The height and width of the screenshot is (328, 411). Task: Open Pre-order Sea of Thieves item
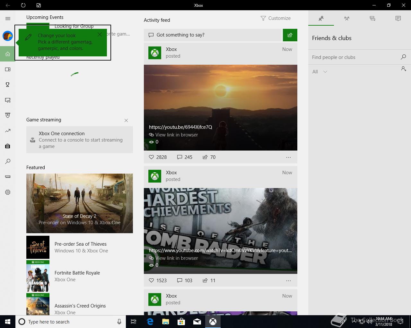coord(80,247)
